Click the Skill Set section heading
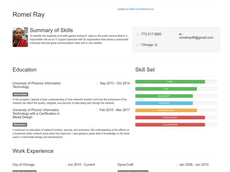 click(x=145, y=70)
